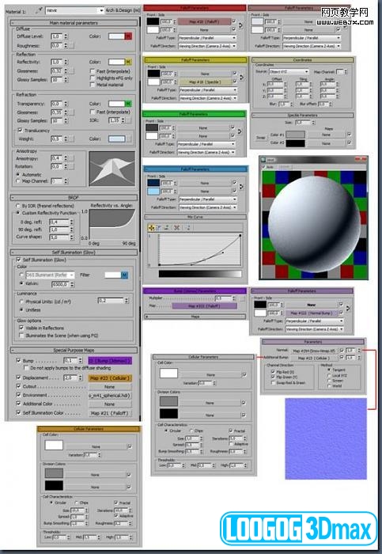Click orange Map #23 (Cellular) button
Screen dimensions: 382x554
click(x=110, y=378)
